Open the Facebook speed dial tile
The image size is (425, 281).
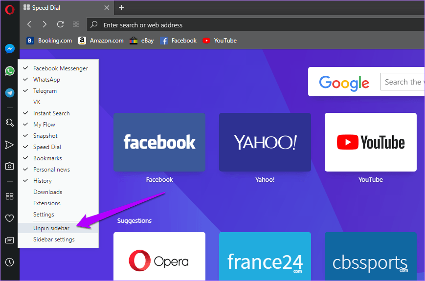159,142
